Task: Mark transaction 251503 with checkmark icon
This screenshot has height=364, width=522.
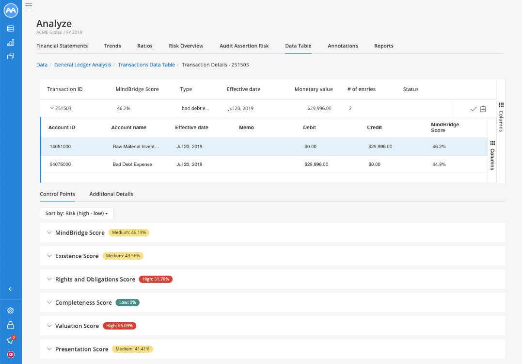Action: coord(473,109)
